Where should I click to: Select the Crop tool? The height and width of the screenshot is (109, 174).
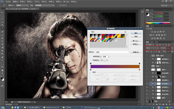(x=2, y=25)
